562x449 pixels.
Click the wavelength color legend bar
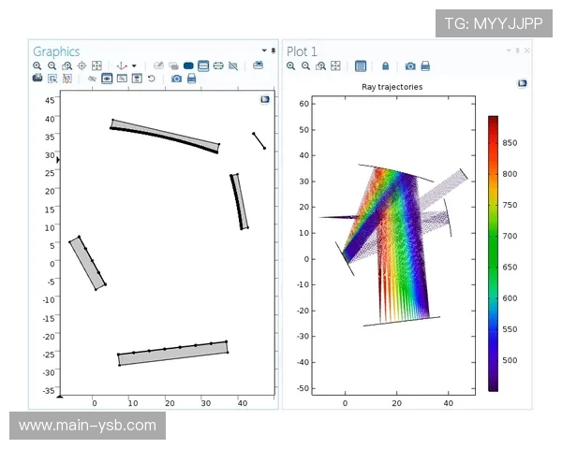493,253
